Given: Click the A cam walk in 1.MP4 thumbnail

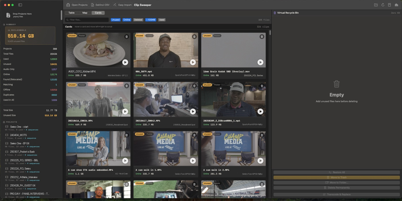Looking at the screenshot, I should 166,149.
